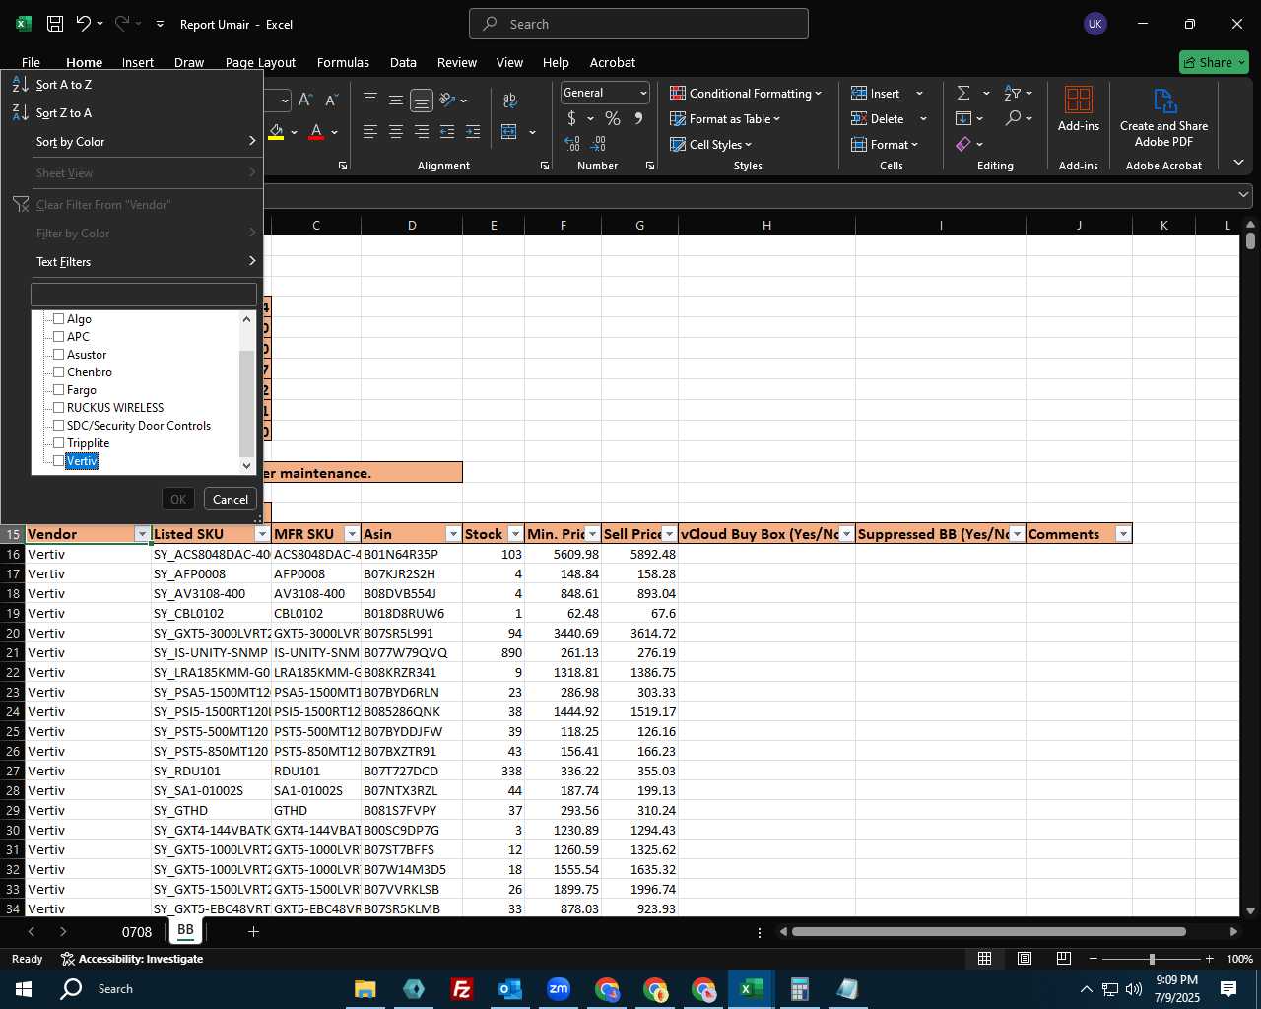Open the General number format dropdown
The width and height of the screenshot is (1261, 1009).
click(643, 93)
